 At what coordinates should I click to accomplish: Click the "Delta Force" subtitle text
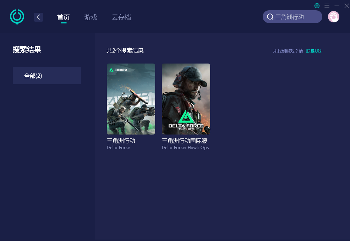tap(119, 148)
